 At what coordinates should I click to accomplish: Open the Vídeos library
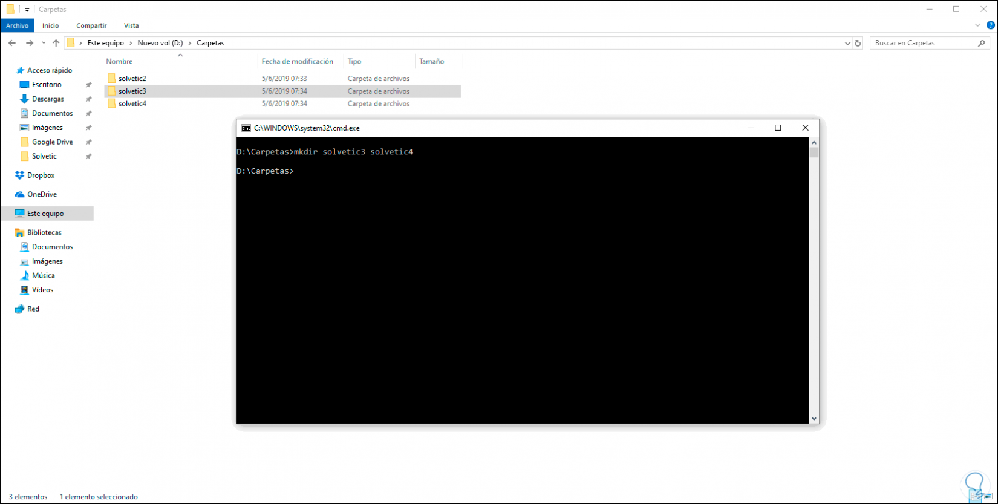pos(42,290)
